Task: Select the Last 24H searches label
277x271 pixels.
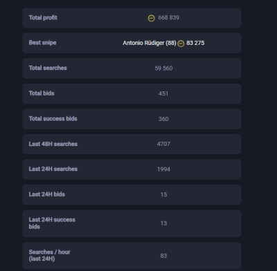Action: point(53,169)
